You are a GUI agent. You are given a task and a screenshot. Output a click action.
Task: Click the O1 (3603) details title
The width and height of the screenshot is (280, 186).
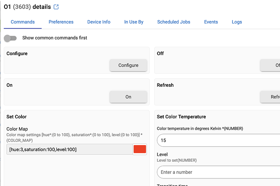27,7
